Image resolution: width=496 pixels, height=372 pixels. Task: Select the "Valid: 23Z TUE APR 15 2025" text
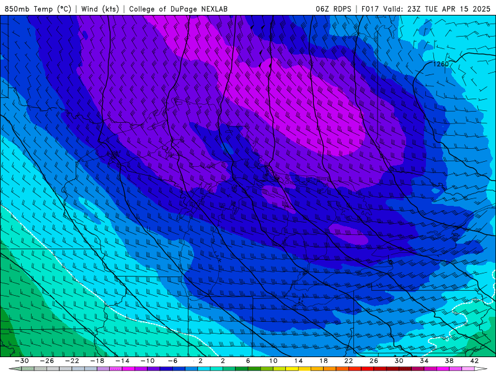tap(437, 9)
